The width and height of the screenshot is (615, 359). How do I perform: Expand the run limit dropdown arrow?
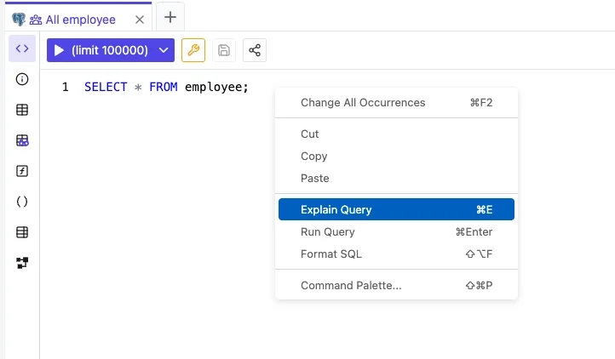164,50
